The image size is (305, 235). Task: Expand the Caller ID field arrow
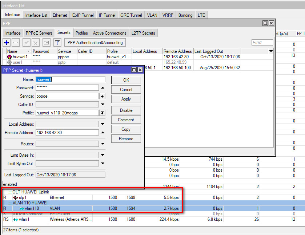(103, 105)
